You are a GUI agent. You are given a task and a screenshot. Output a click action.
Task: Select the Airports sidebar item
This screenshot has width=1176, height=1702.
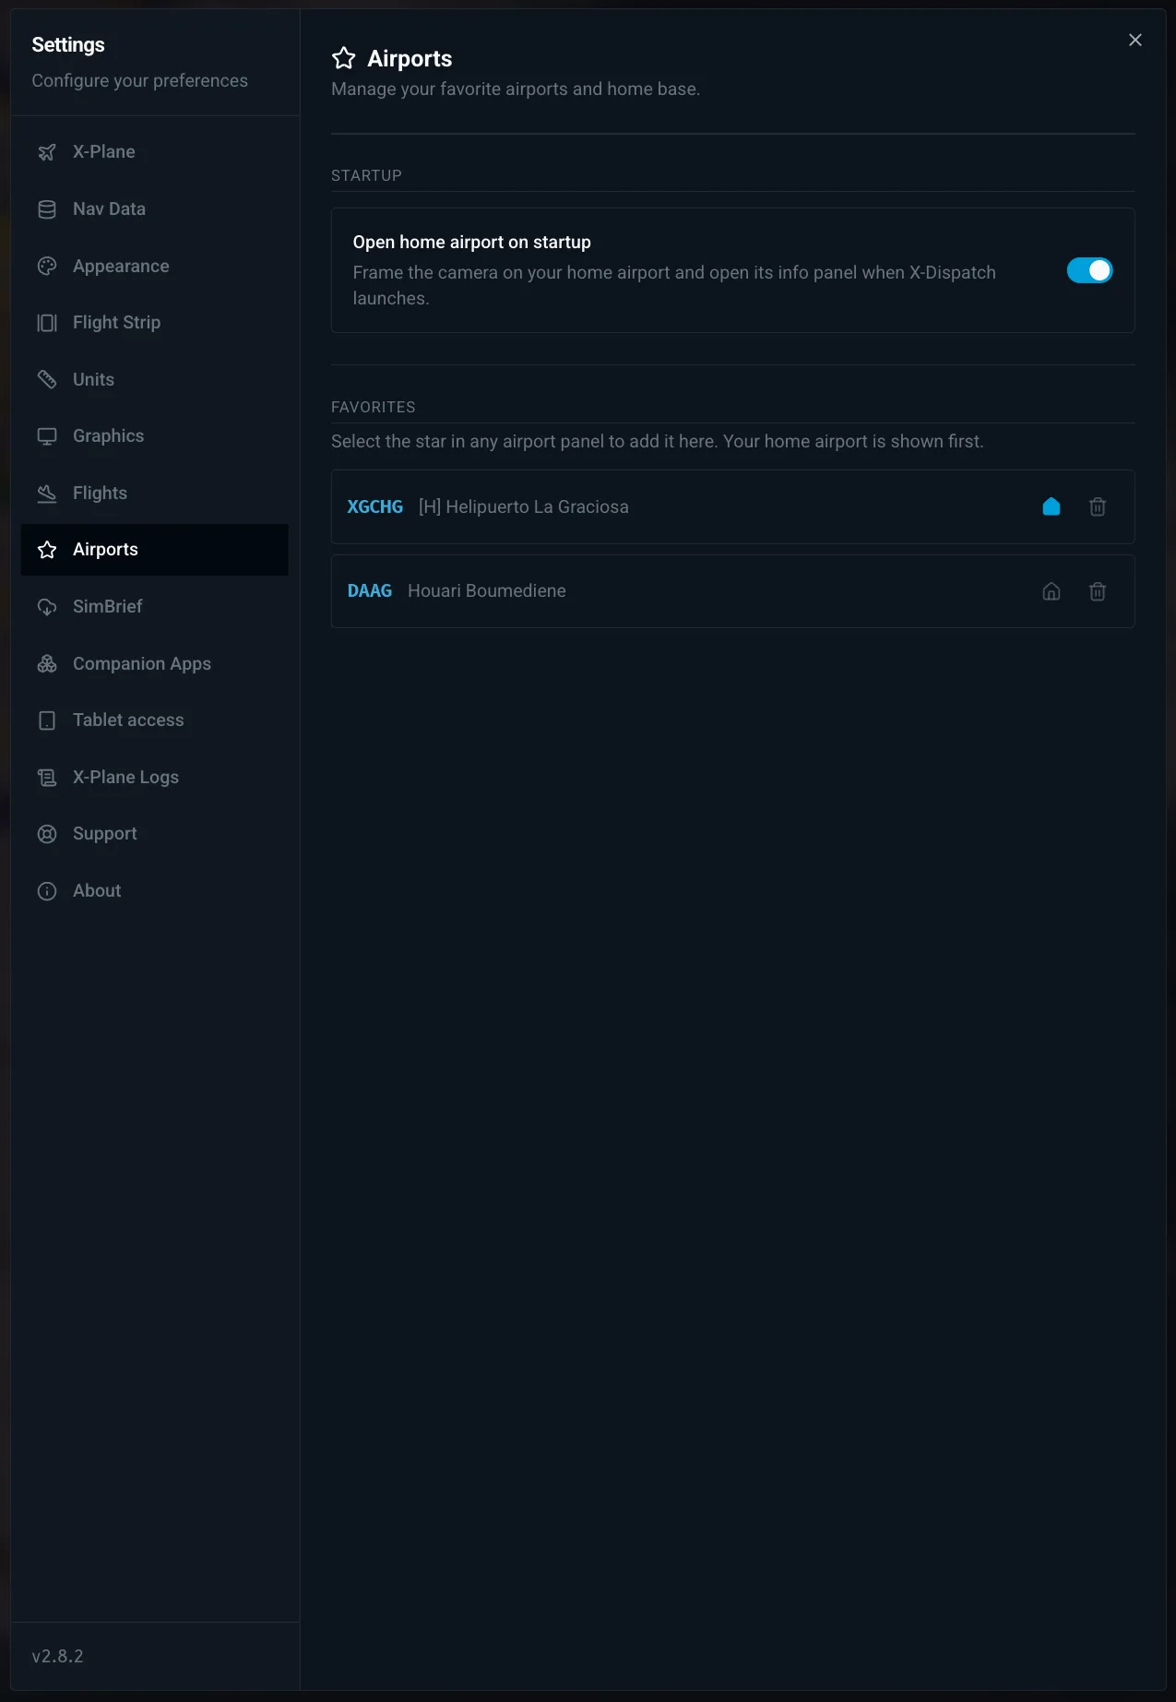coord(155,550)
